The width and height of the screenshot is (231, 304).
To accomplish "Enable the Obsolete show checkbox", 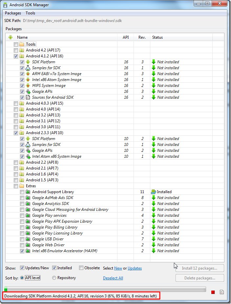I will click(81, 268).
